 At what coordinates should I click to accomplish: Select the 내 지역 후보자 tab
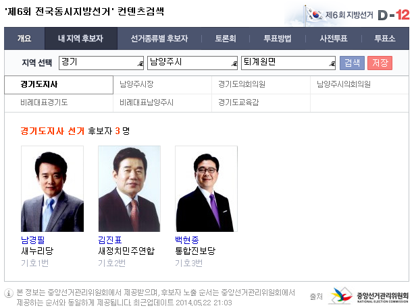coord(81,38)
